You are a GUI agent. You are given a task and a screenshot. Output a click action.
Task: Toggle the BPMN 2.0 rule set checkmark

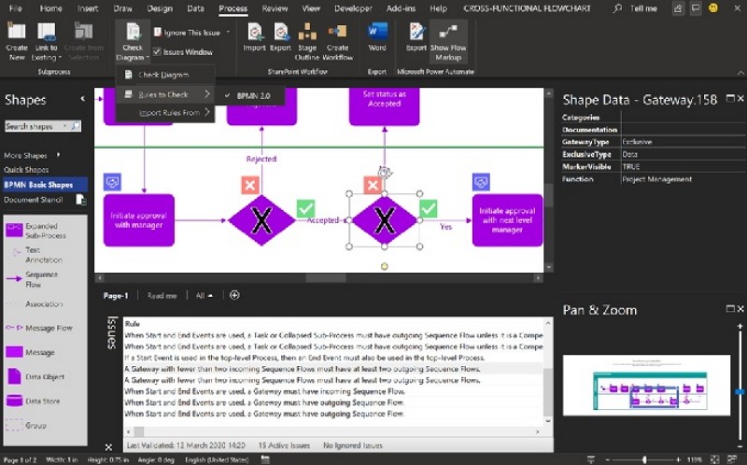(228, 96)
